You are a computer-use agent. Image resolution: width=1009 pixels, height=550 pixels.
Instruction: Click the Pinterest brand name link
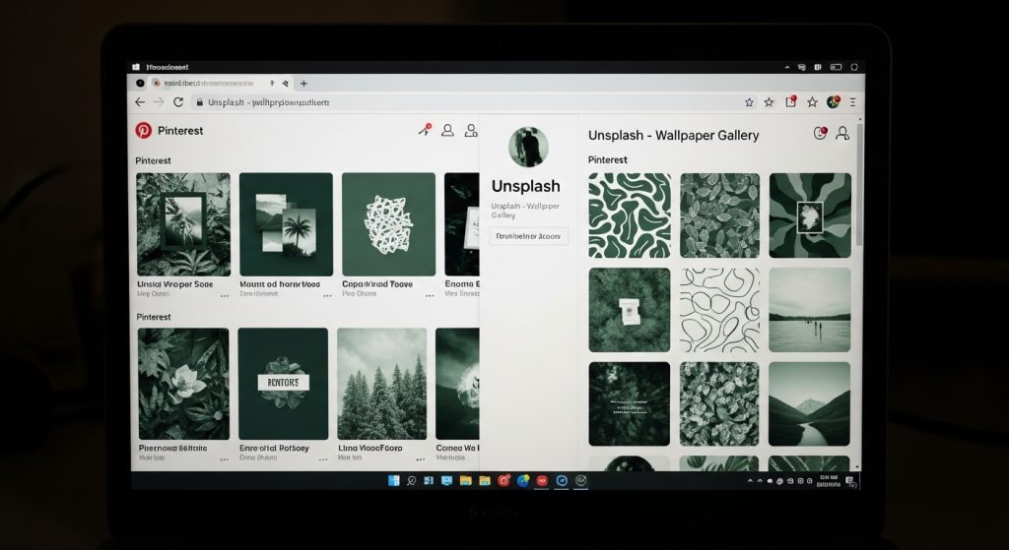[x=180, y=131]
